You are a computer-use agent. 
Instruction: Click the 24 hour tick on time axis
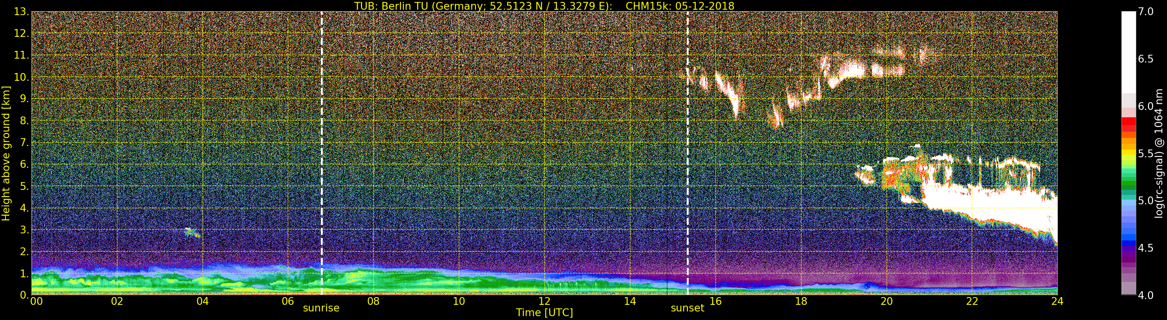click(1057, 301)
